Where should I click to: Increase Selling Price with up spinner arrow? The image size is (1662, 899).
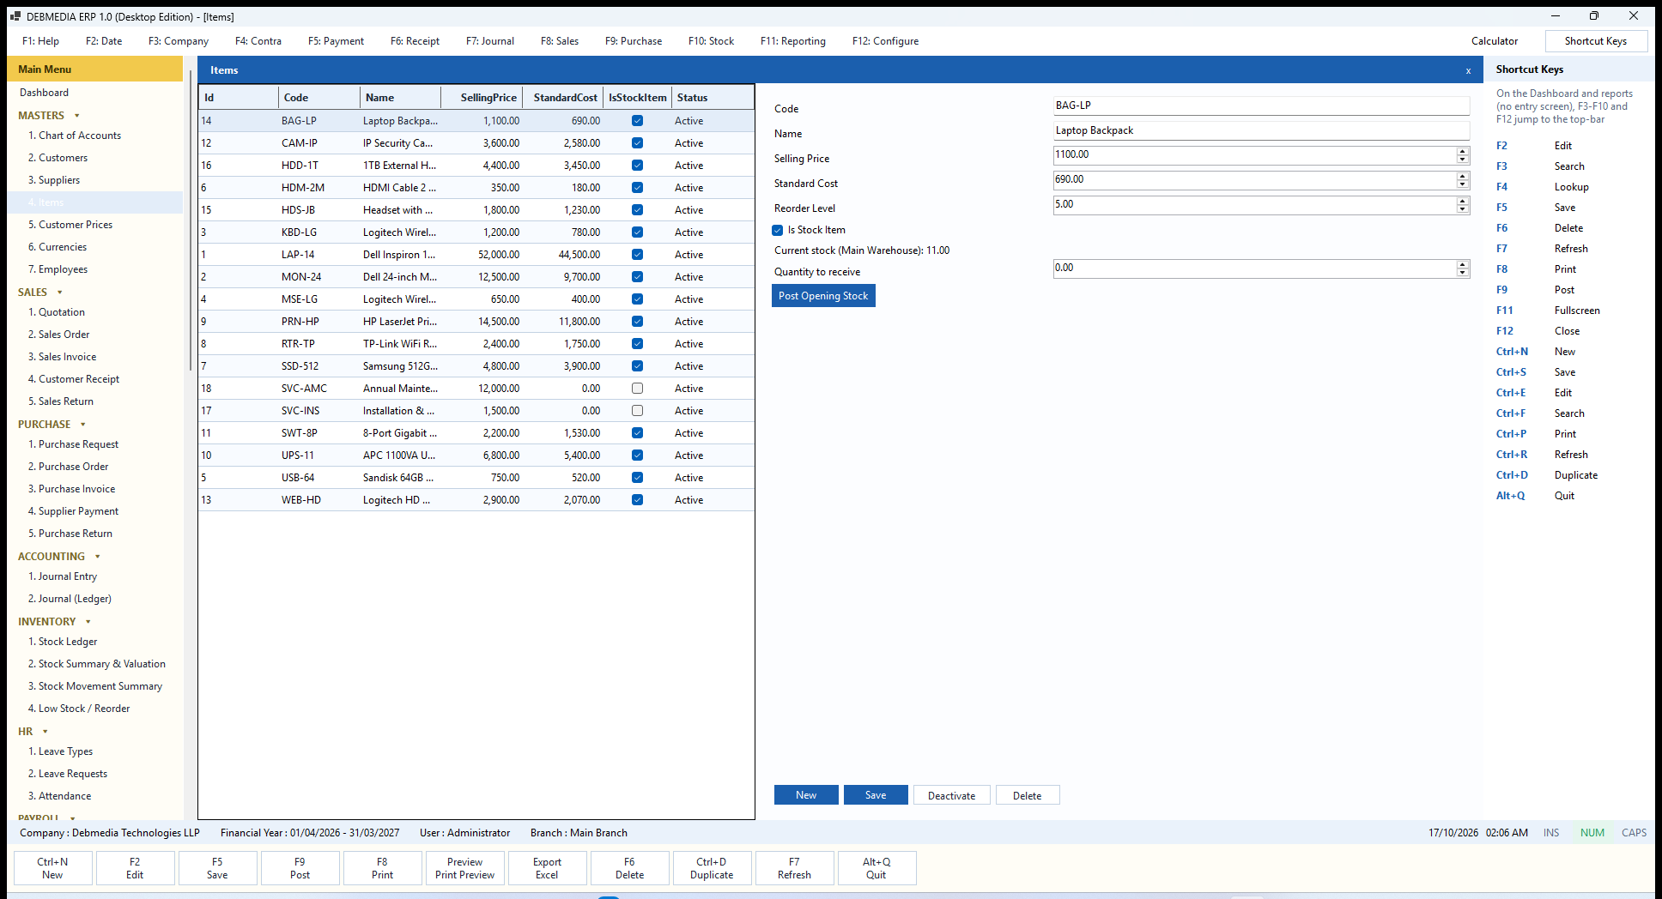(1463, 151)
